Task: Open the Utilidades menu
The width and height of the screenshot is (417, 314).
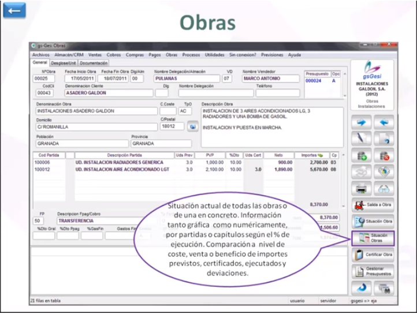Action: coord(214,55)
